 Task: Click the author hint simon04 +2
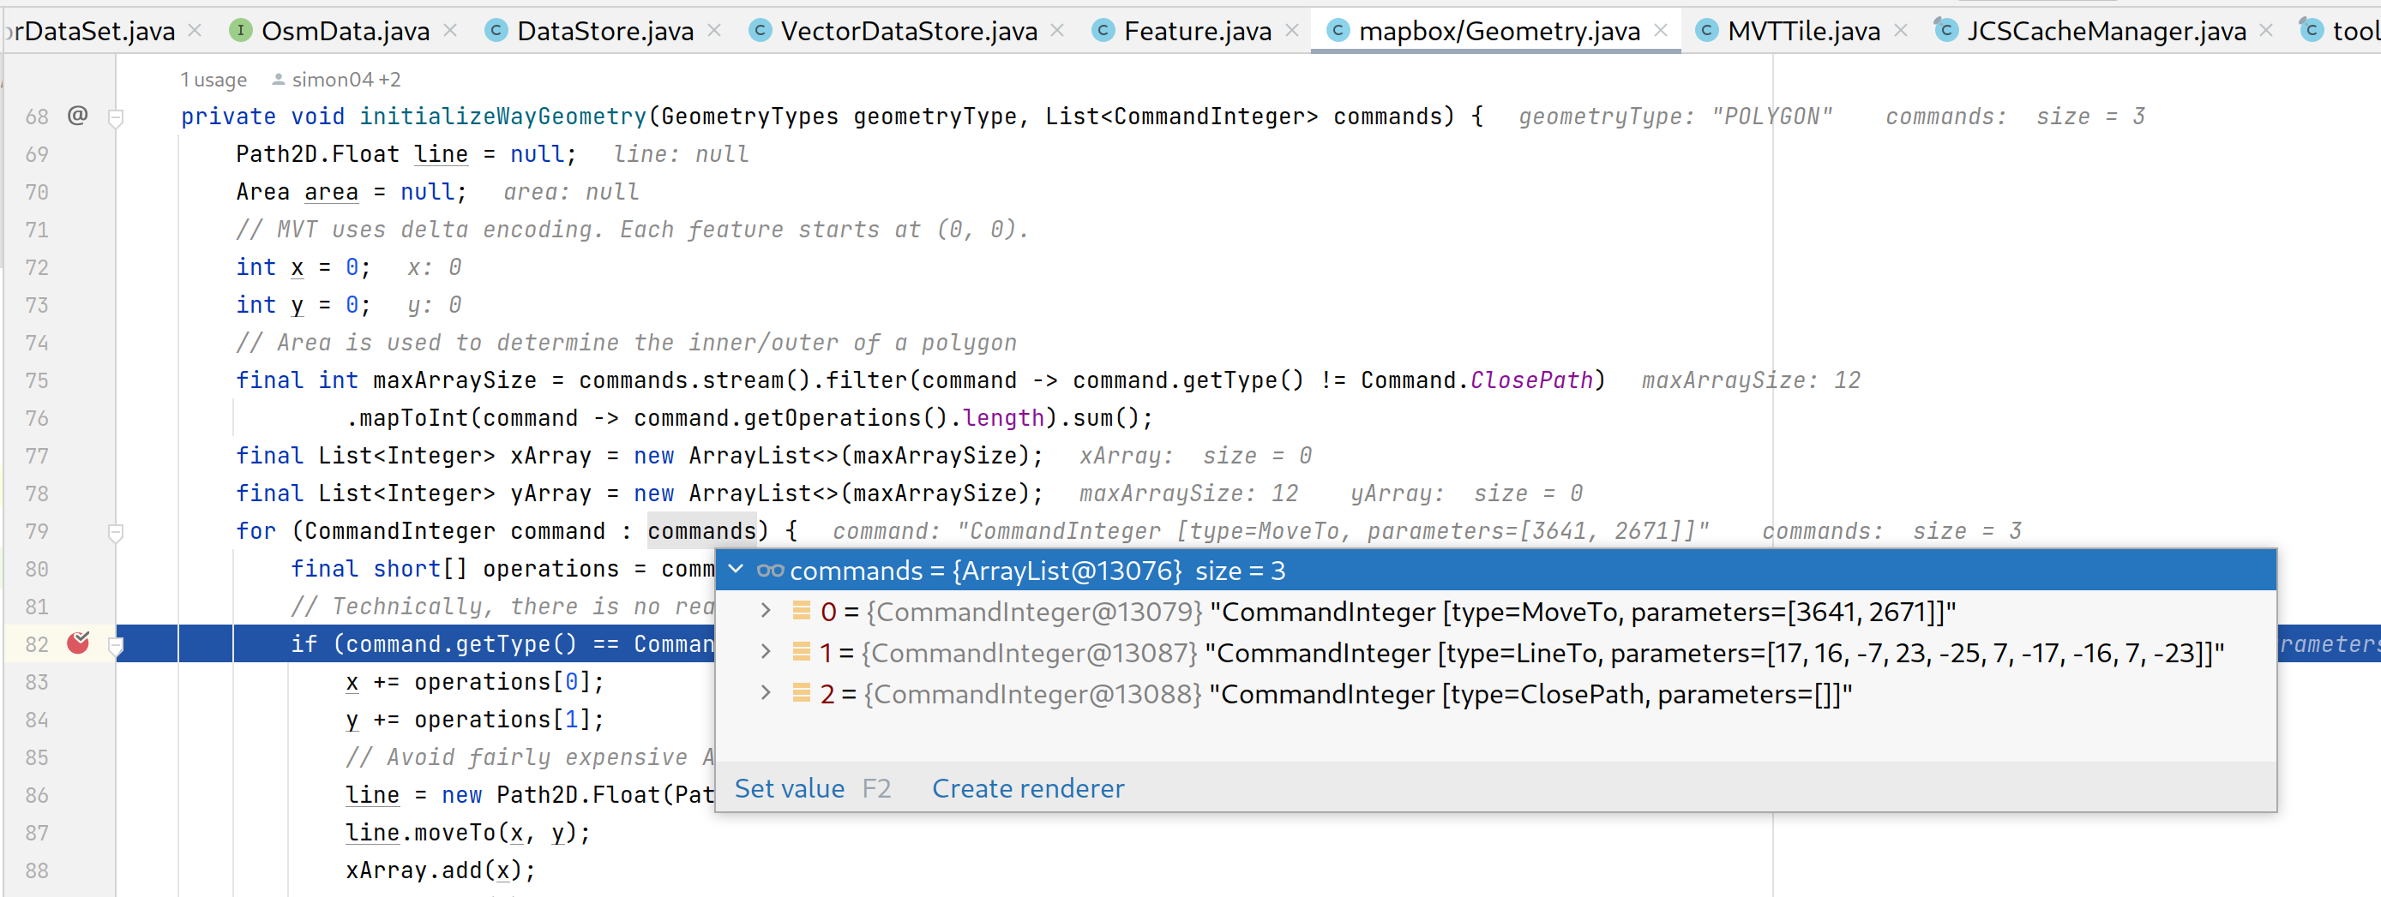[336, 81]
